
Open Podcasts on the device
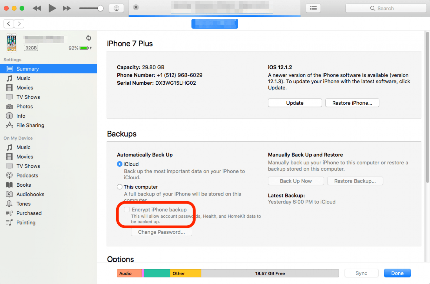(48, 176)
